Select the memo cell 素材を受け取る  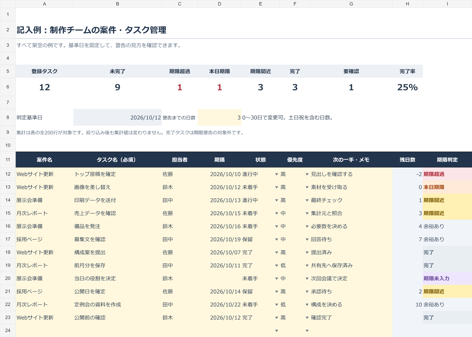pyautogui.click(x=351, y=187)
